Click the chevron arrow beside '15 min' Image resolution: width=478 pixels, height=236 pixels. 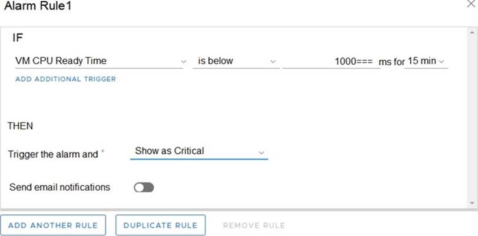click(x=442, y=61)
